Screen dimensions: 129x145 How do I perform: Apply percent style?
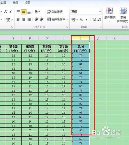click(x=81, y=20)
